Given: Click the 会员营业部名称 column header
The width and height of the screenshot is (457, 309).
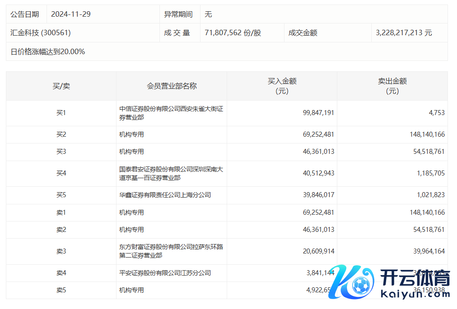Looking at the screenshot, I should point(172,86).
